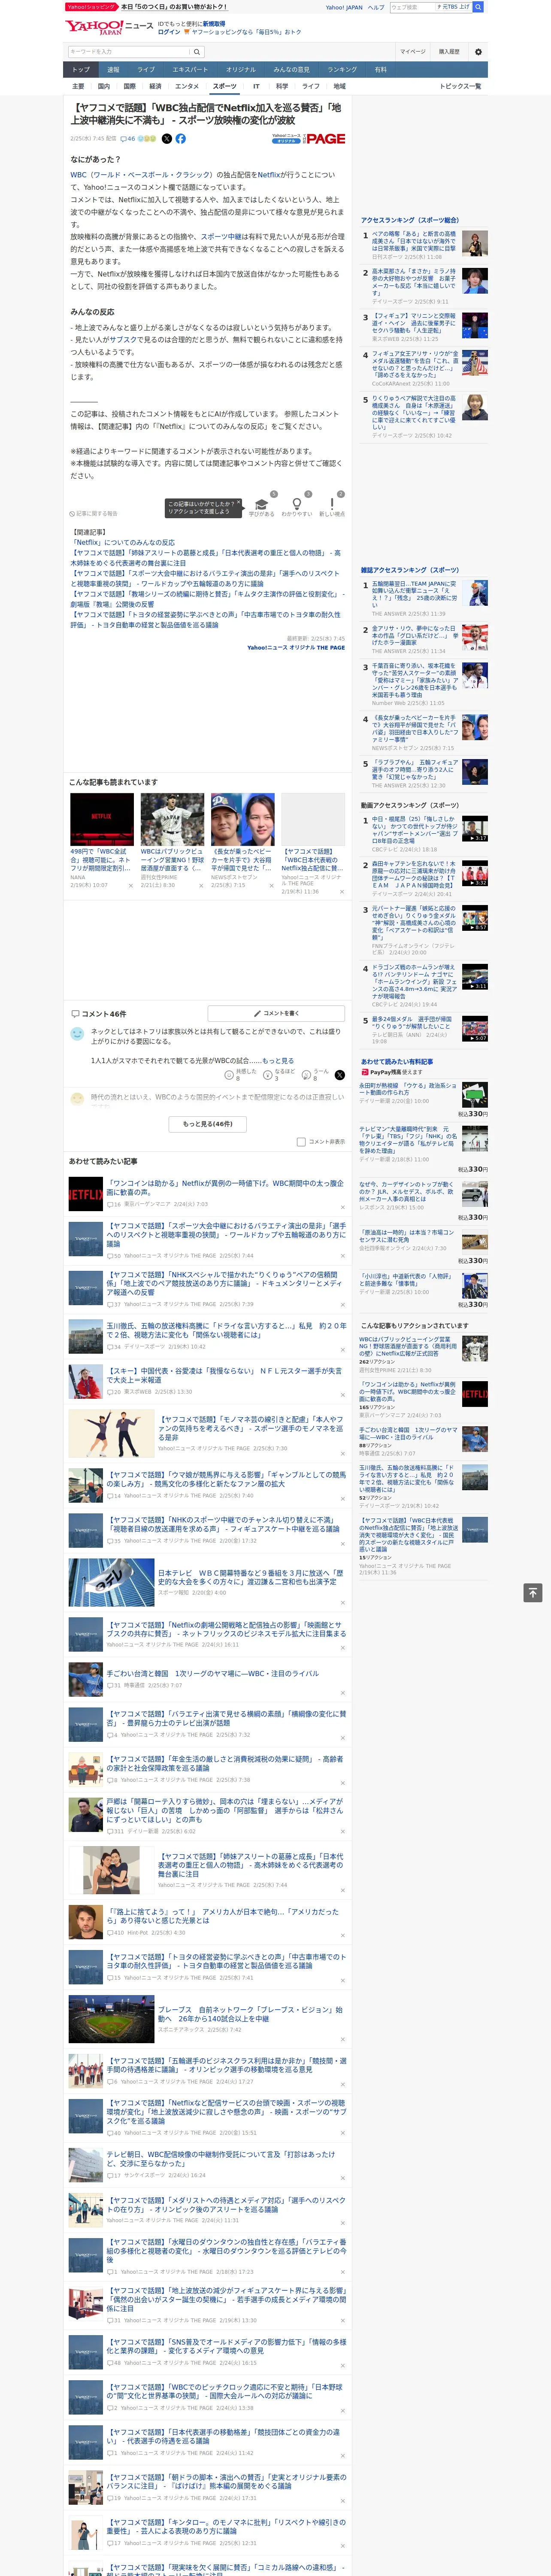Open the ranking number 1 sports article

[414, 241]
